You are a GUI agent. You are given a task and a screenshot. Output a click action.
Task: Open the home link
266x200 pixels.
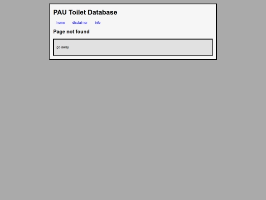coord(61,23)
